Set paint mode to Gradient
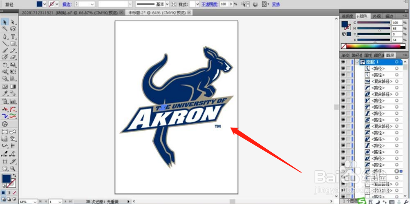 [9, 193]
